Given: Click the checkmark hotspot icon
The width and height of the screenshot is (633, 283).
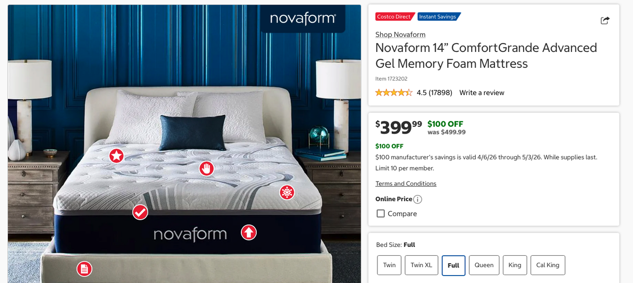Looking at the screenshot, I should 140,212.
